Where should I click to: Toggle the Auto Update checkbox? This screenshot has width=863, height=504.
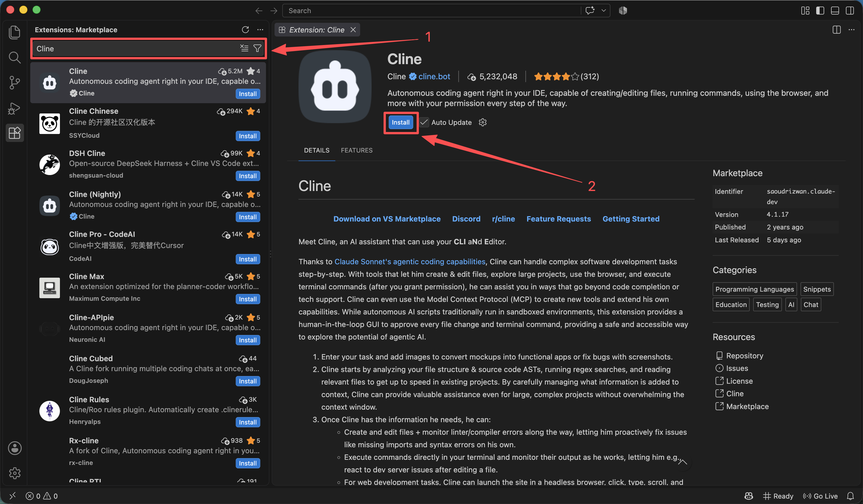tap(424, 122)
